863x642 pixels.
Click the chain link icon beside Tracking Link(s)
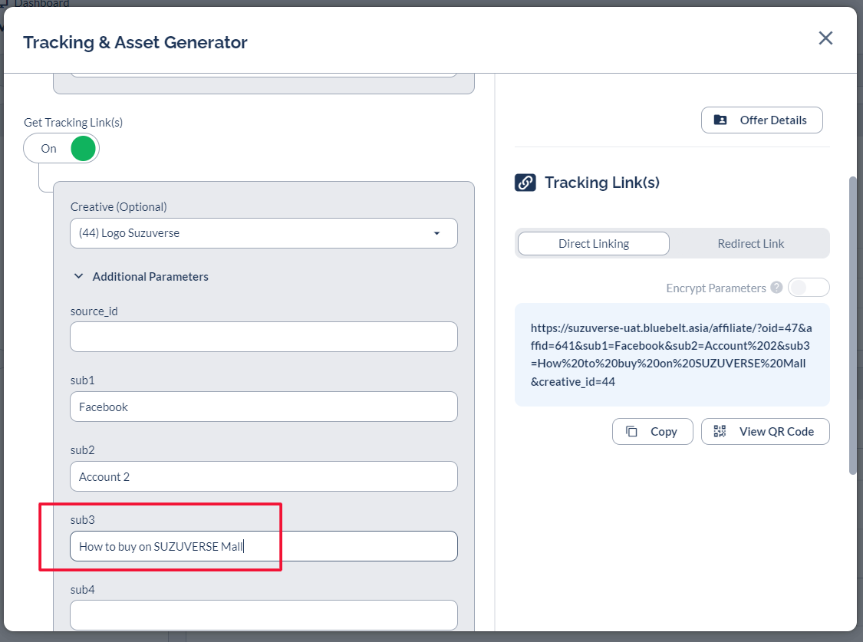pyautogui.click(x=525, y=183)
